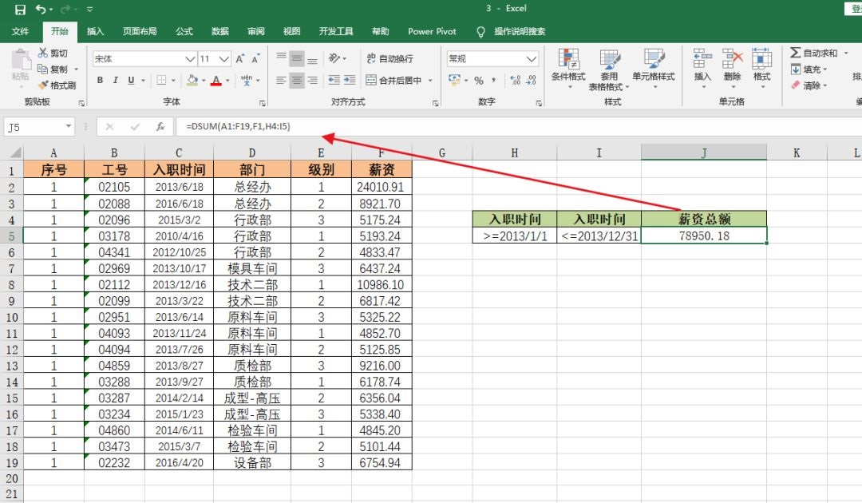This screenshot has height=503, width=862.
Task: Click AutoSum (自动求和)
Action: point(814,53)
